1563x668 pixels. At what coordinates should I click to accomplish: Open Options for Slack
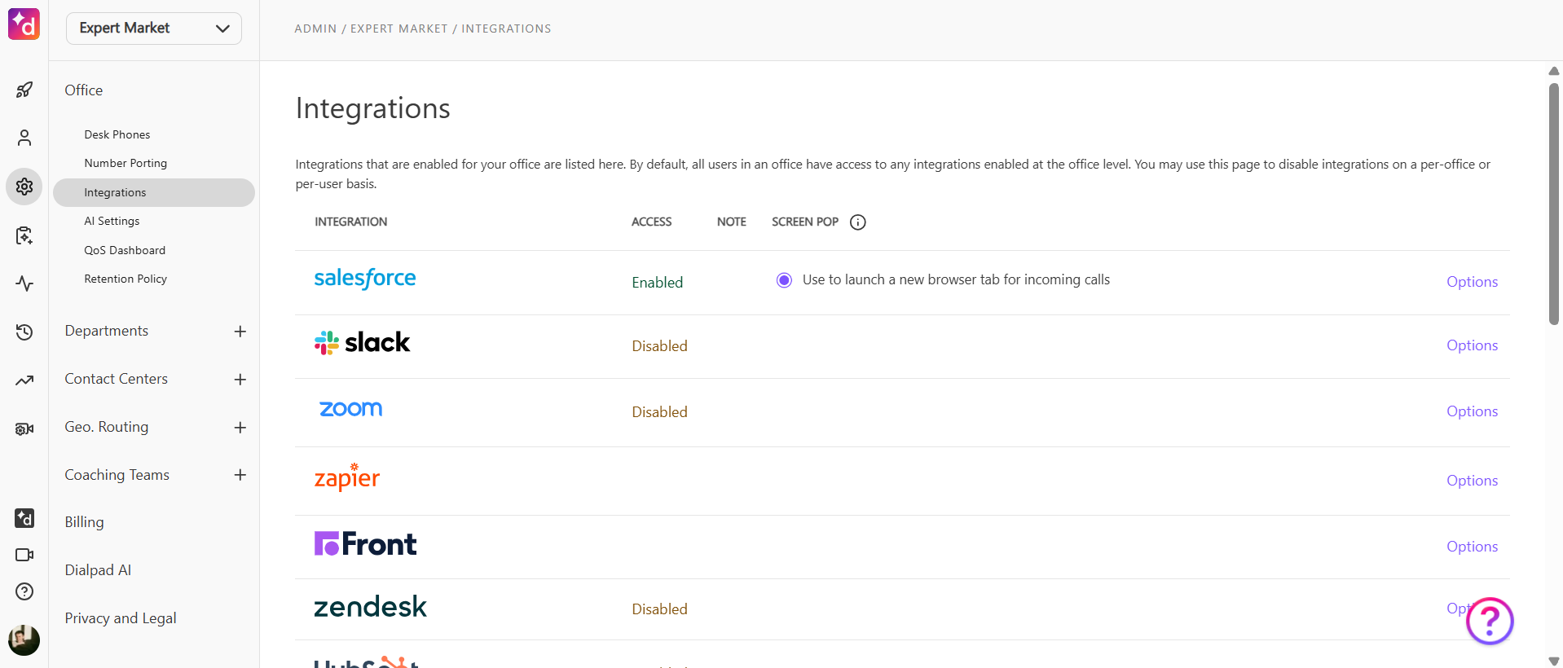[1472, 345]
